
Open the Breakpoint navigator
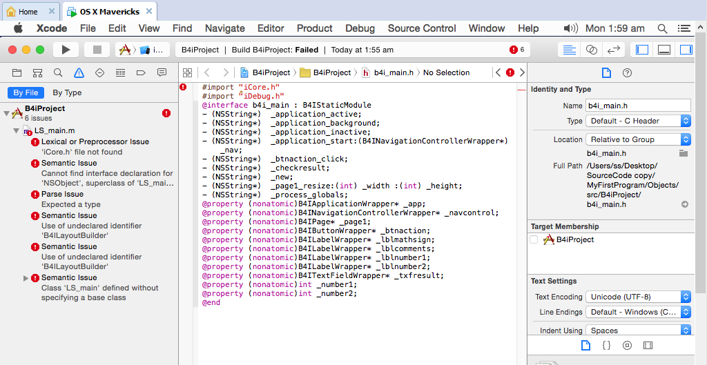point(141,72)
